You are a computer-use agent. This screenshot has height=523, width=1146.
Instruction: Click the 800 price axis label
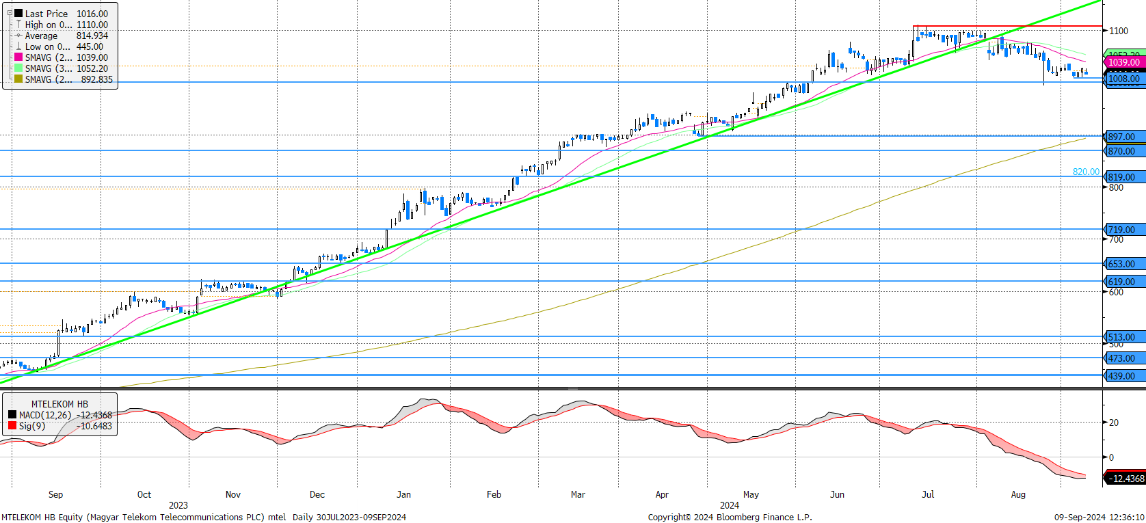click(x=1116, y=187)
